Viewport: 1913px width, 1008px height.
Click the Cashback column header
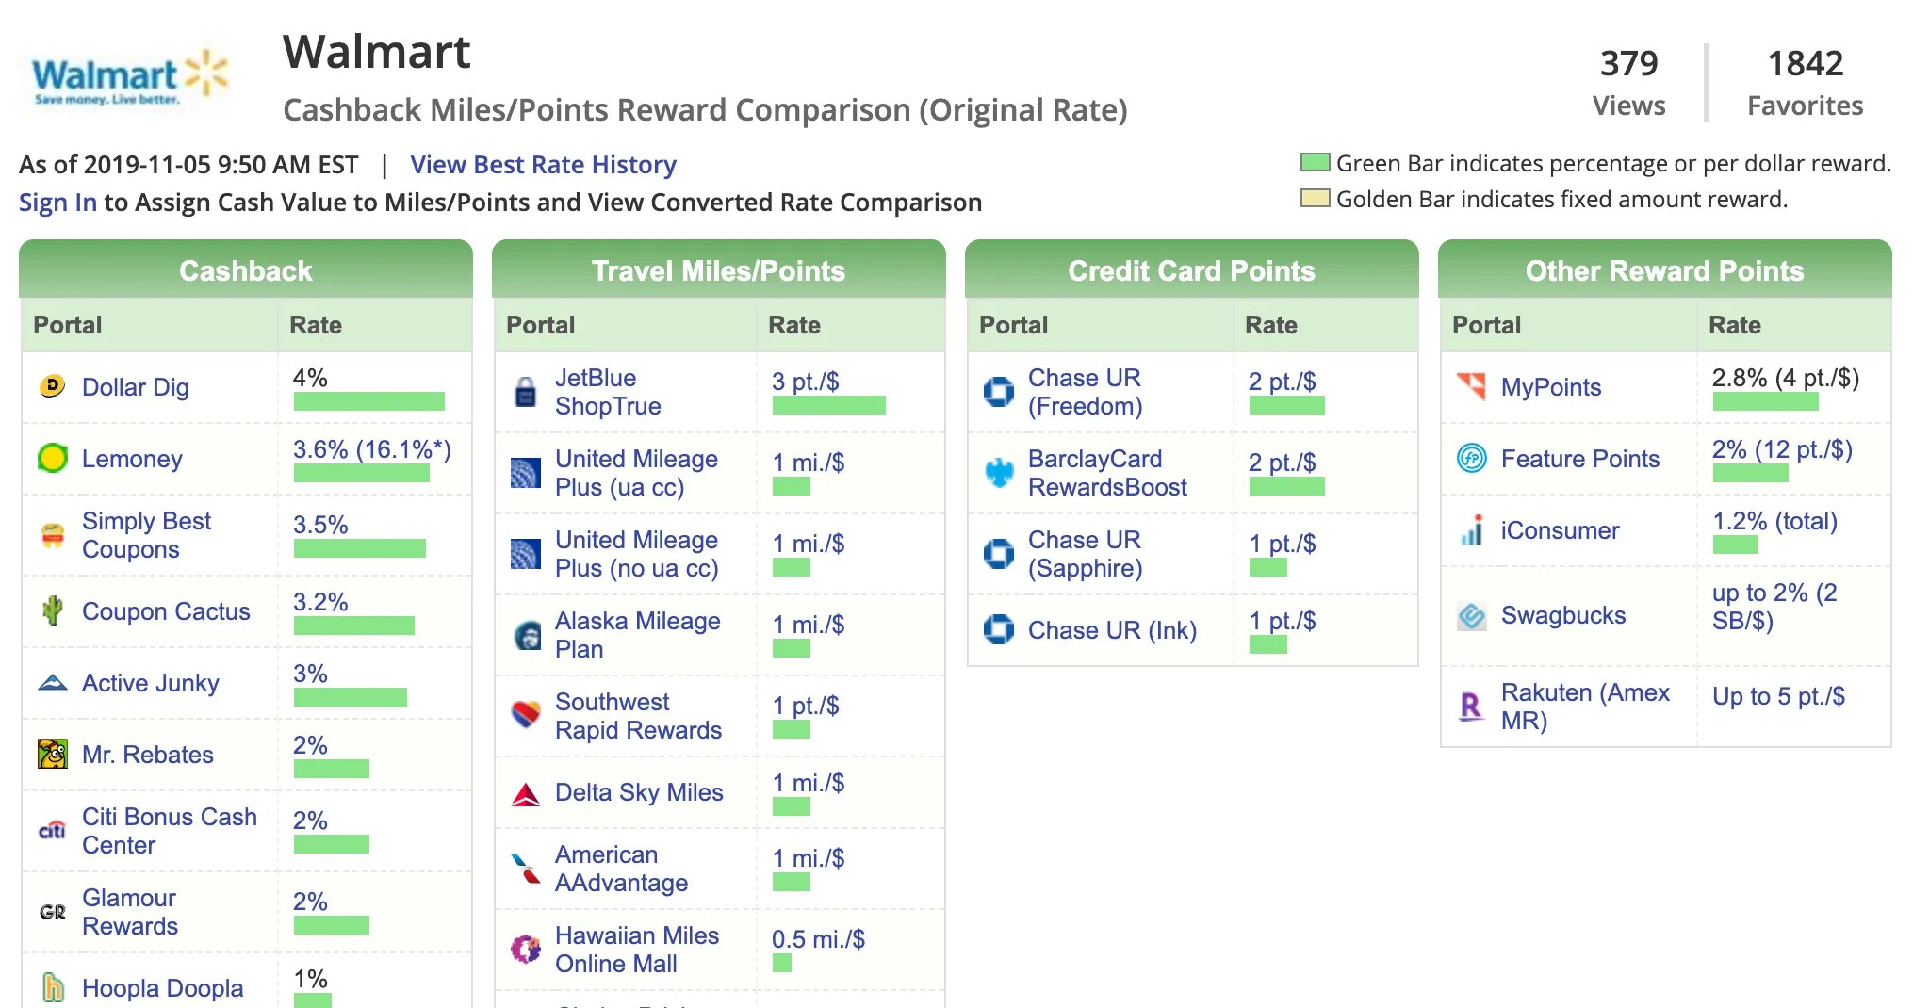(x=245, y=270)
